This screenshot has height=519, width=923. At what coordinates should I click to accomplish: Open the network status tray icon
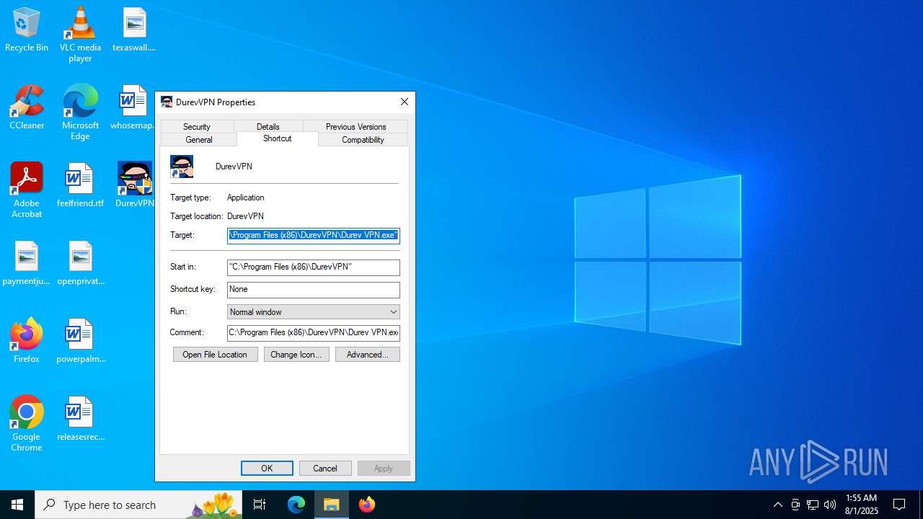813,505
